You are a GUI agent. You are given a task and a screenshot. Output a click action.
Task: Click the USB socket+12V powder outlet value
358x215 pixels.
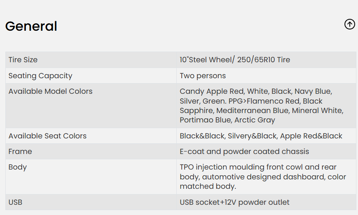(235, 202)
